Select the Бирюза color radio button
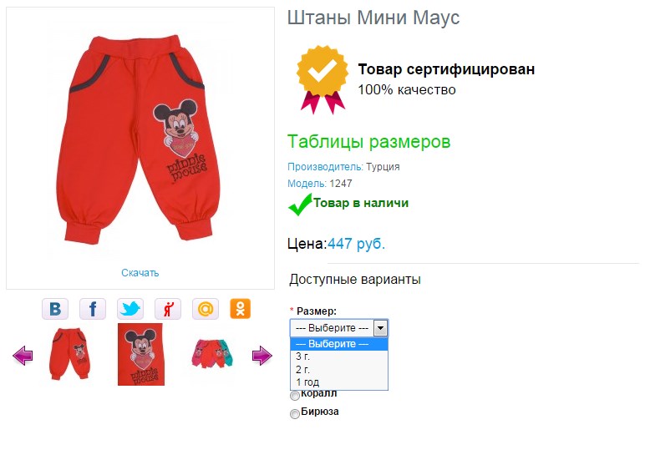Image resolution: width=645 pixels, height=455 pixels. click(295, 413)
